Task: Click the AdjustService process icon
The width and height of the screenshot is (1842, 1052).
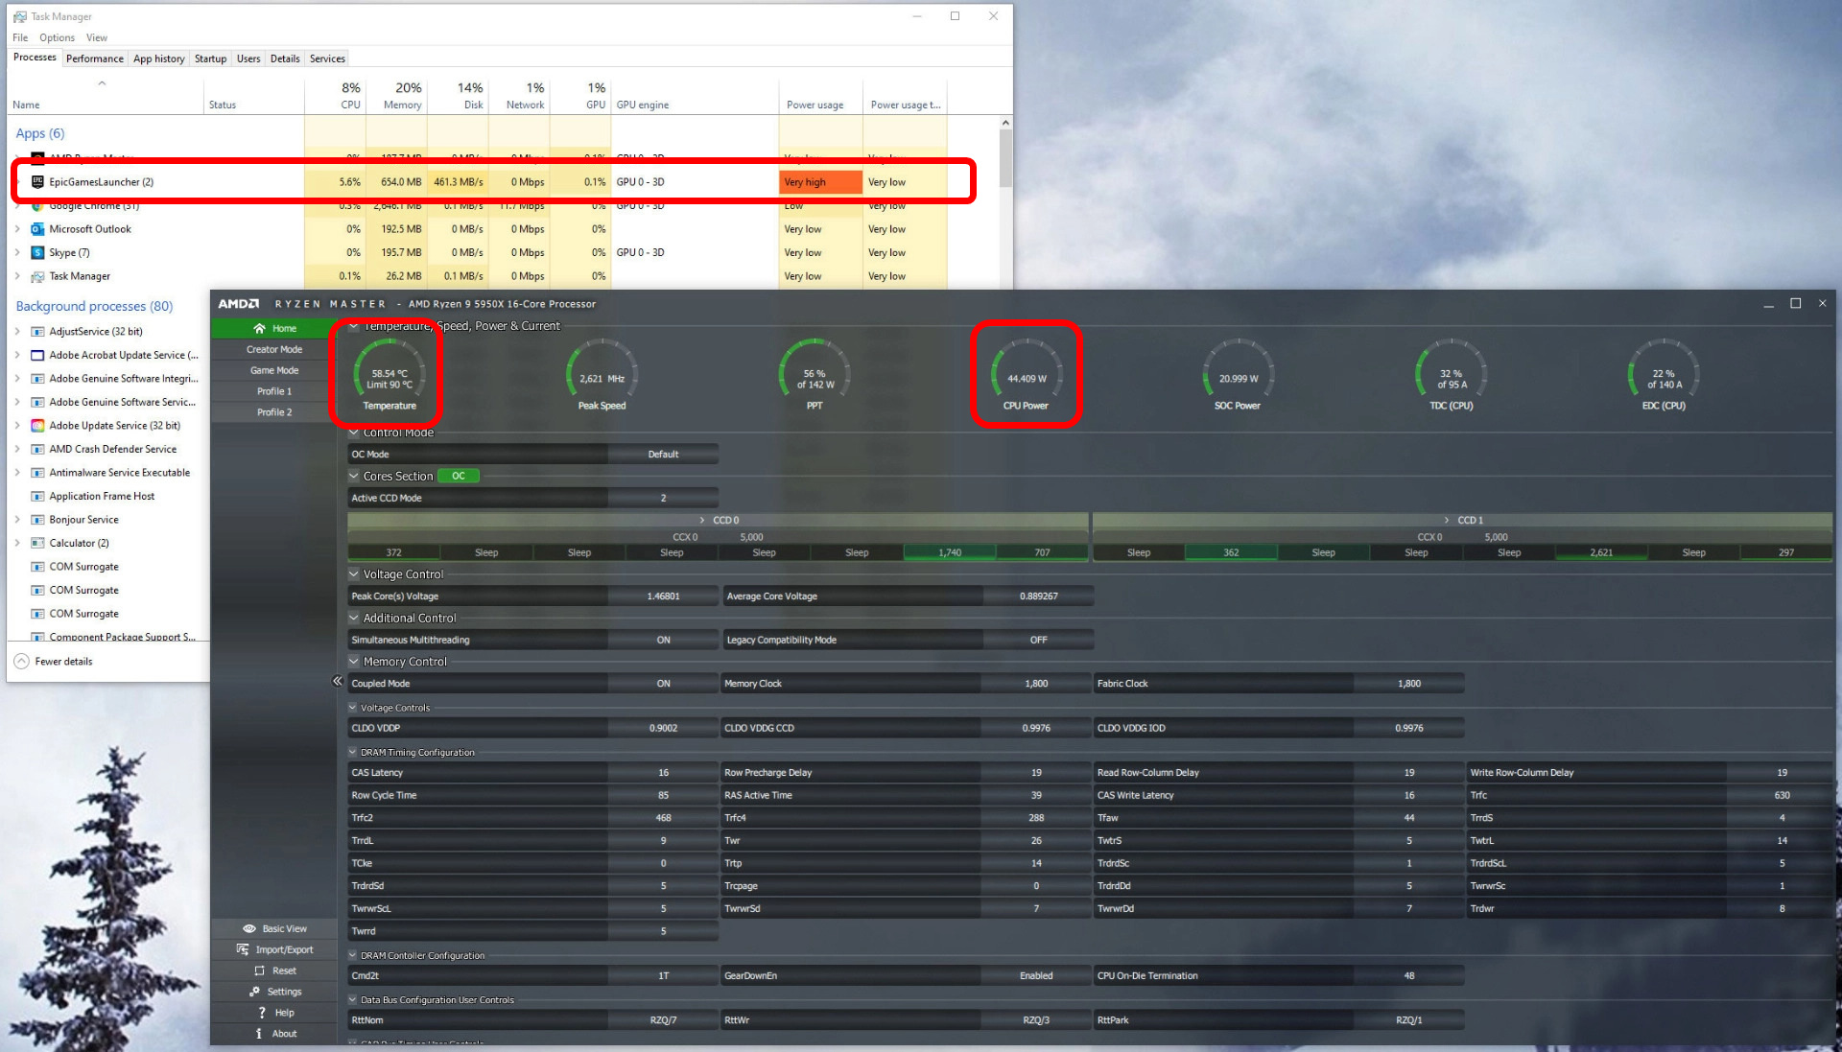Action: click(x=37, y=332)
